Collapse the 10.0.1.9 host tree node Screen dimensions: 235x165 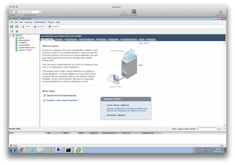[11, 35]
